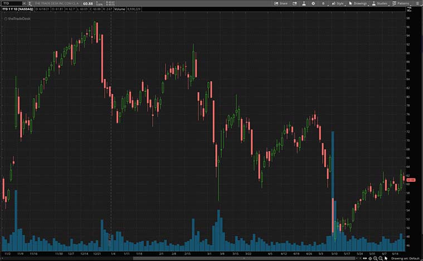
Task: Click the menu icon right of Patterns
Action: (x=416, y=3)
